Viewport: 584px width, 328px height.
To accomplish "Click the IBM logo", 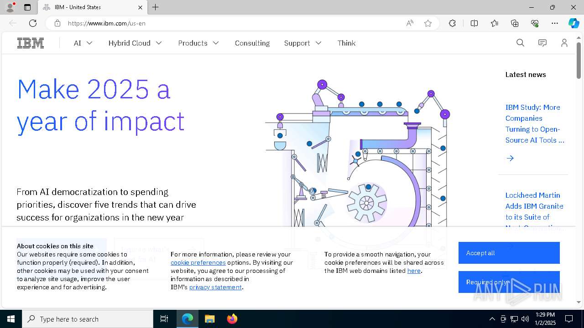I will click(31, 43).
